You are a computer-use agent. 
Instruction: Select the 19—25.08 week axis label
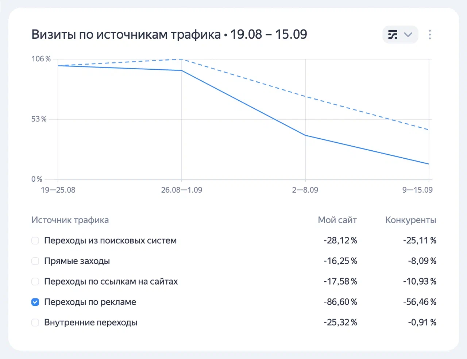pos(58,190)
